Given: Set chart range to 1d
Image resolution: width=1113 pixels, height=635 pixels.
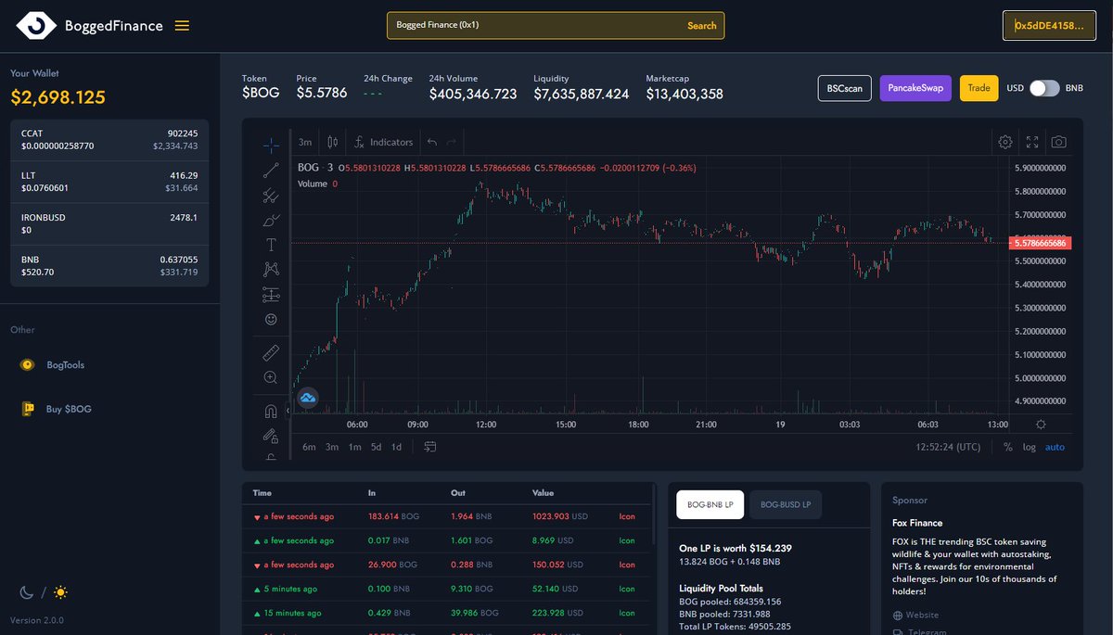Looking at the screenshot, I should tap(396, 447).
